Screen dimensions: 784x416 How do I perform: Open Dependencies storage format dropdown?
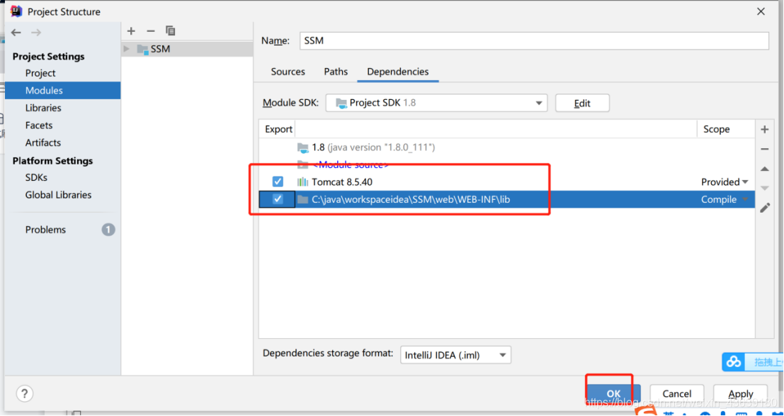pyautogui.click(x=455, y=356)
